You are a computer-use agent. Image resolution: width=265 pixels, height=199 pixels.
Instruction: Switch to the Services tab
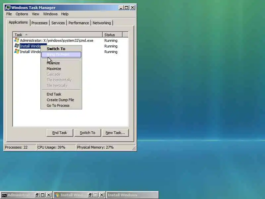(58, 23)
